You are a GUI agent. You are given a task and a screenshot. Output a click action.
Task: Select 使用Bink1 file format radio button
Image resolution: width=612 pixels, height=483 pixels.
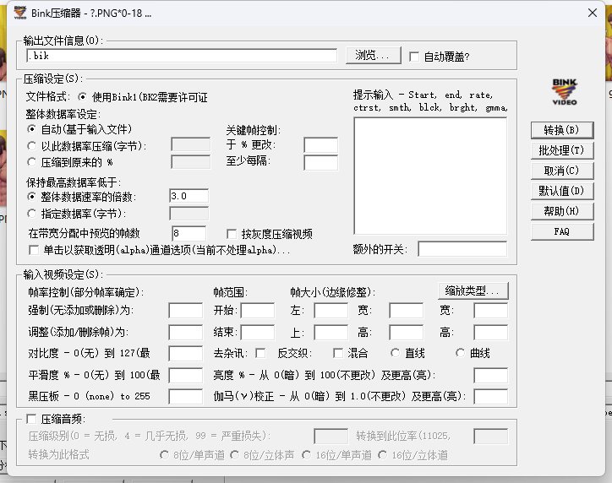coord(82,96)
